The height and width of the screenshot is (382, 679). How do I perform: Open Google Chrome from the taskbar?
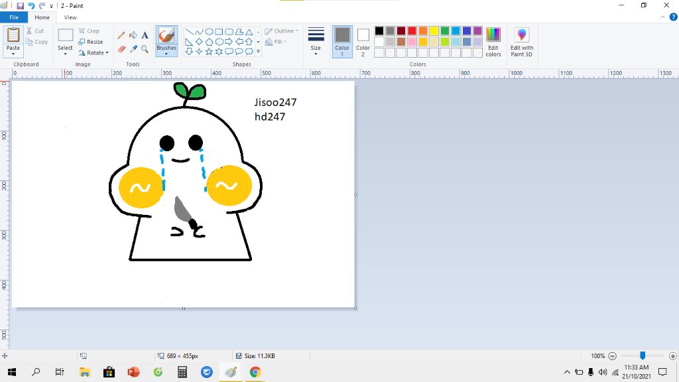pos(255,372)
